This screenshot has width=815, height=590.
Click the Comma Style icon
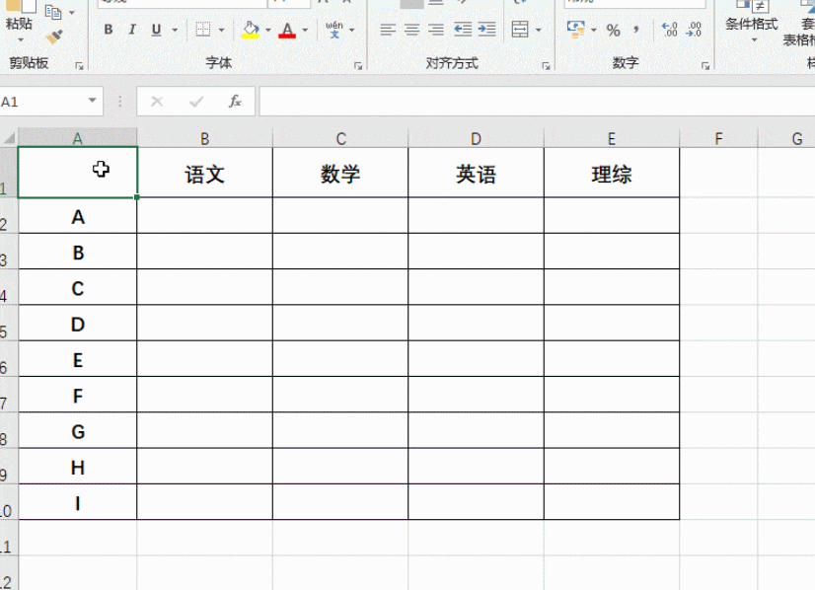click(636, 30)
